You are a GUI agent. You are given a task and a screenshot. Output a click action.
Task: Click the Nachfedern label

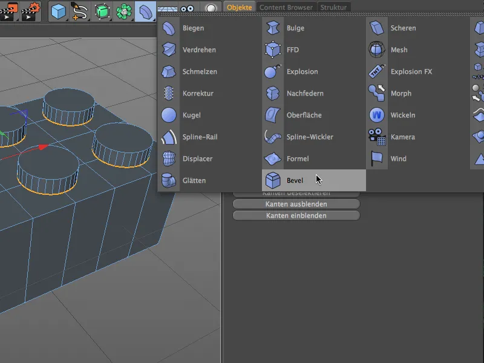coord(305,93)
